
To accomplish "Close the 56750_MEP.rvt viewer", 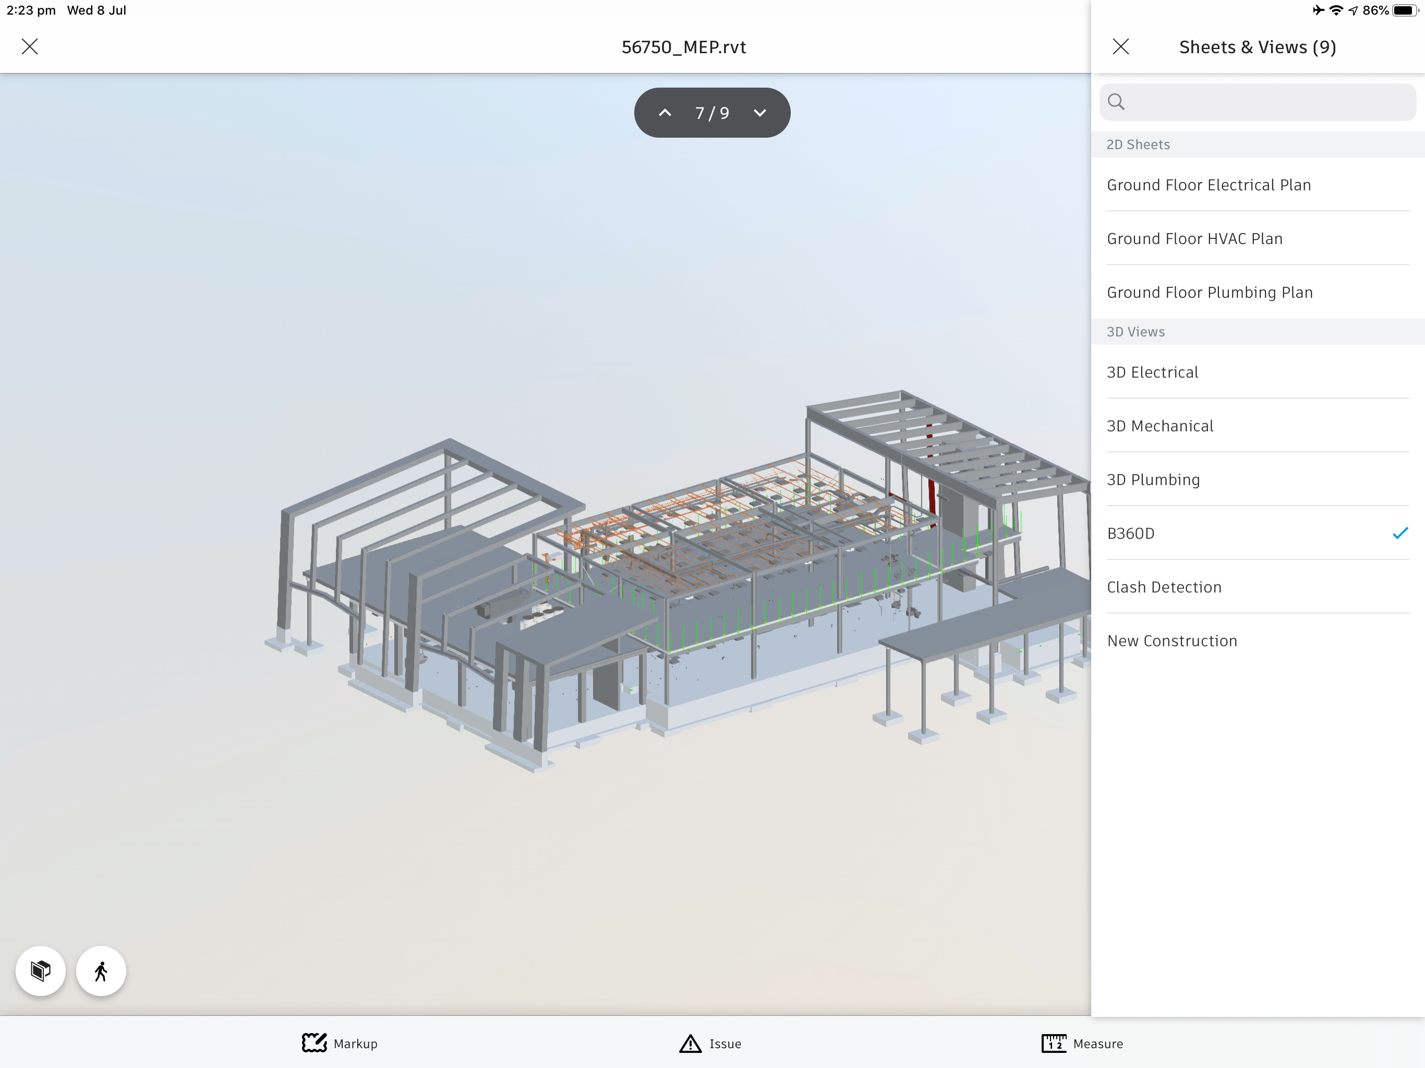I will (30, 46).
